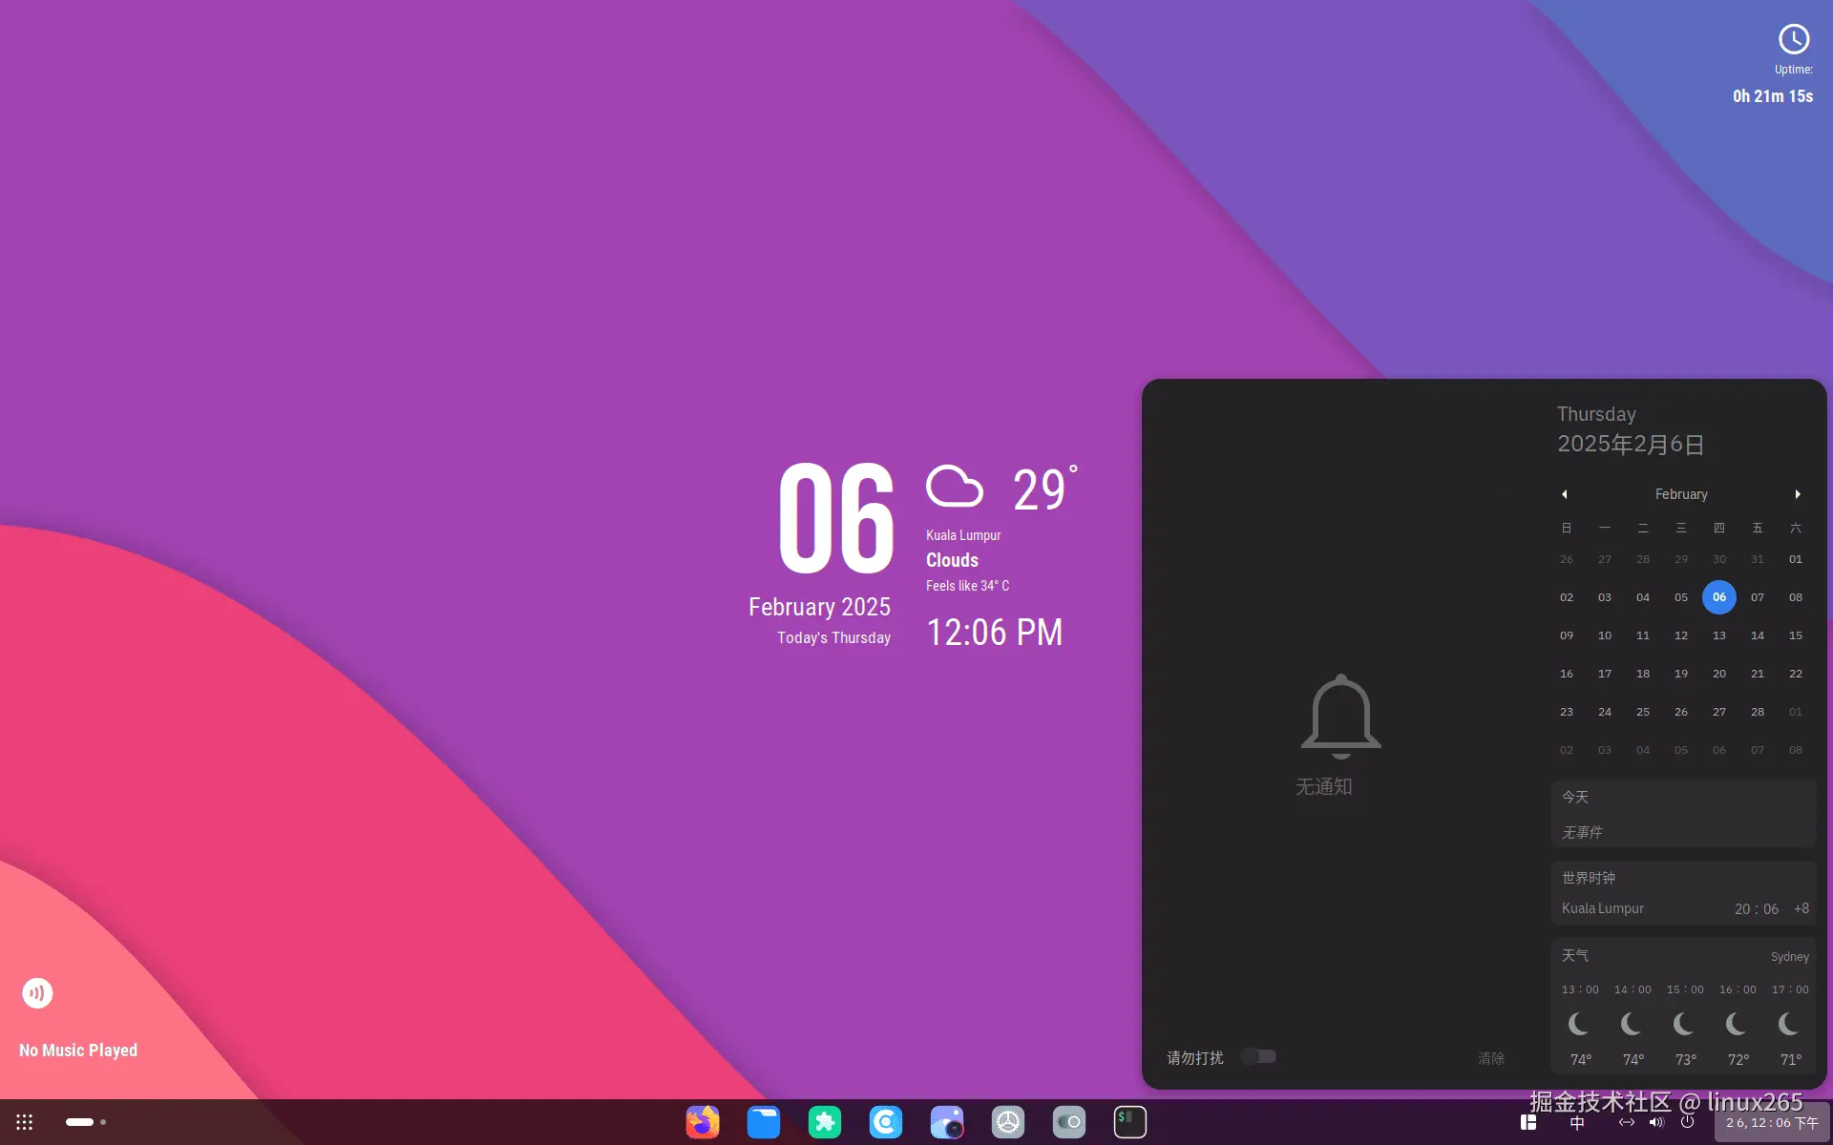Image resolution: width=1833 pixels, height=1145 pixels.
Task: Open system settings with the gear icon
Action: [x=1008, y=1122]
